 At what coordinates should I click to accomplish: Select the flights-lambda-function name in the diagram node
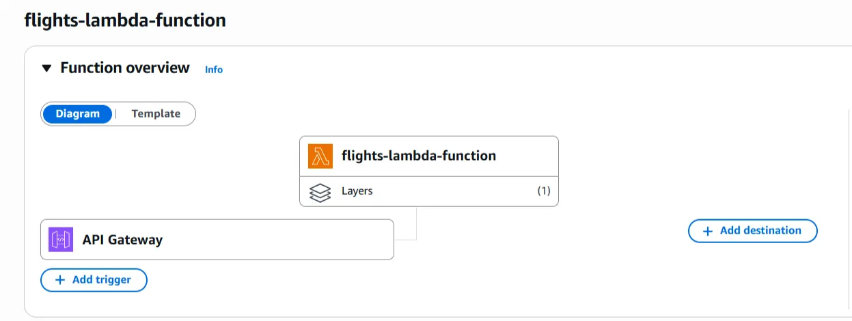[419, 156]
